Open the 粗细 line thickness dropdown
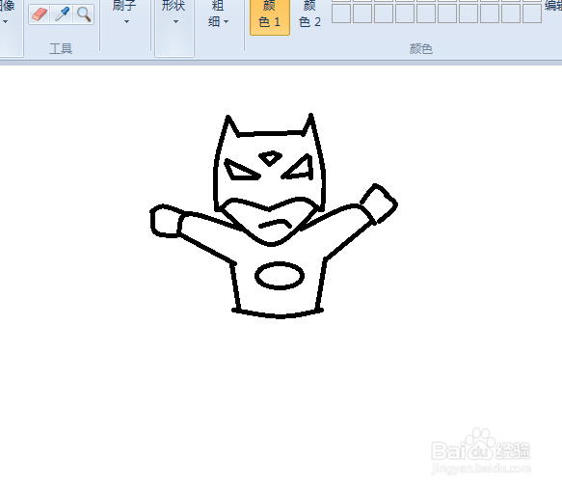This screenshot has width=562, height=488. [x=218, y=14]
